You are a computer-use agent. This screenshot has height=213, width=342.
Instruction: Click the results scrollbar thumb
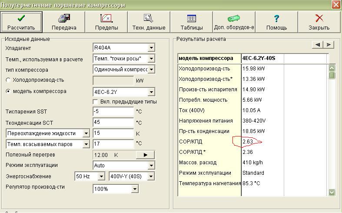click(x=332, y=75)
